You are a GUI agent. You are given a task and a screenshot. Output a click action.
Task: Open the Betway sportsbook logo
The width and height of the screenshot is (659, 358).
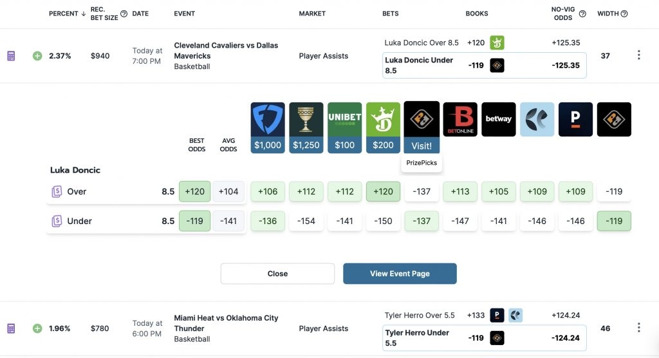[x=499, y=119]
